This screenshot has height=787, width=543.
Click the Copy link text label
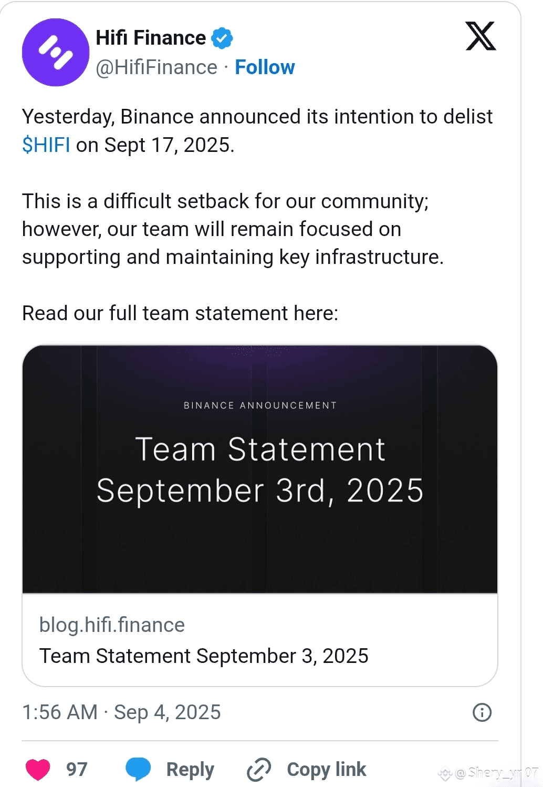(x=326, y=769)
